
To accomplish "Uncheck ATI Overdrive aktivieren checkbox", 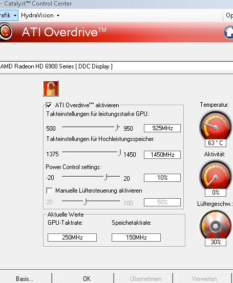I will (x=49, y=105).
